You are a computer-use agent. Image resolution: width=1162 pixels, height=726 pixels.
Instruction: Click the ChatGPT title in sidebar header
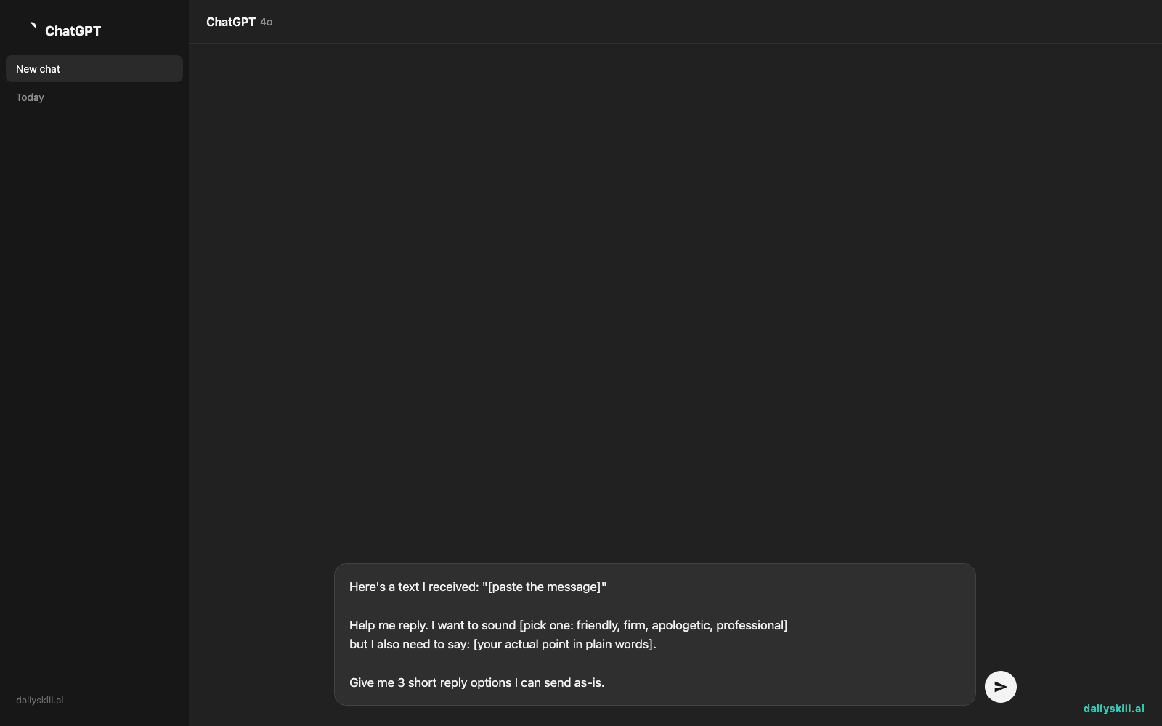(73, 30)
